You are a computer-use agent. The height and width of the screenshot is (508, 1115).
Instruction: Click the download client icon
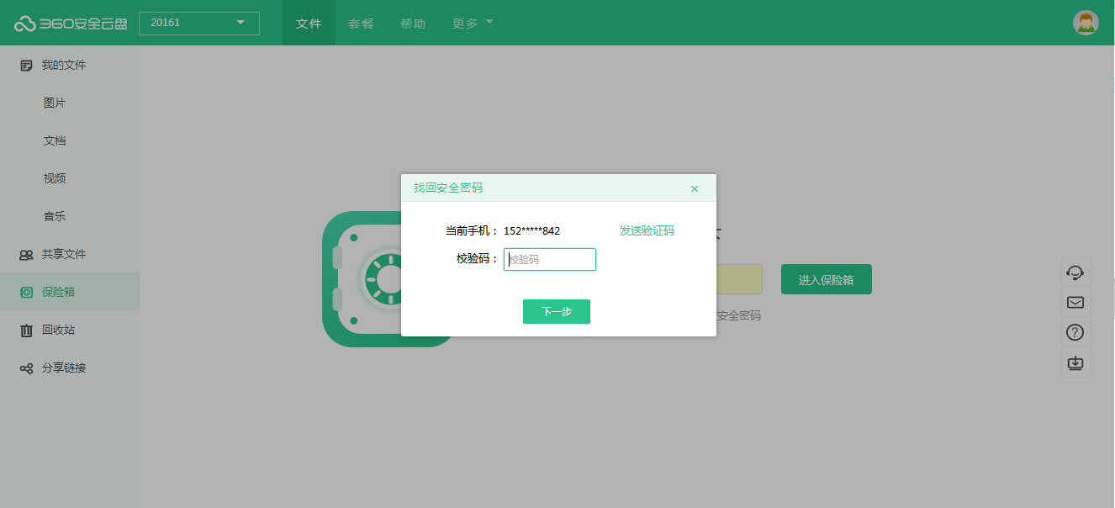coord(1075,362)
